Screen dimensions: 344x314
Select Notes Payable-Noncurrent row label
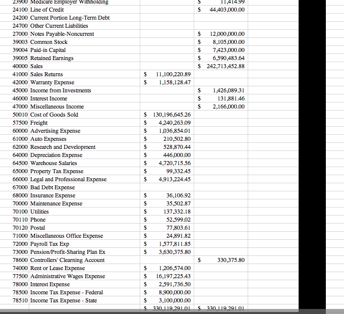[x=62, y=34]
